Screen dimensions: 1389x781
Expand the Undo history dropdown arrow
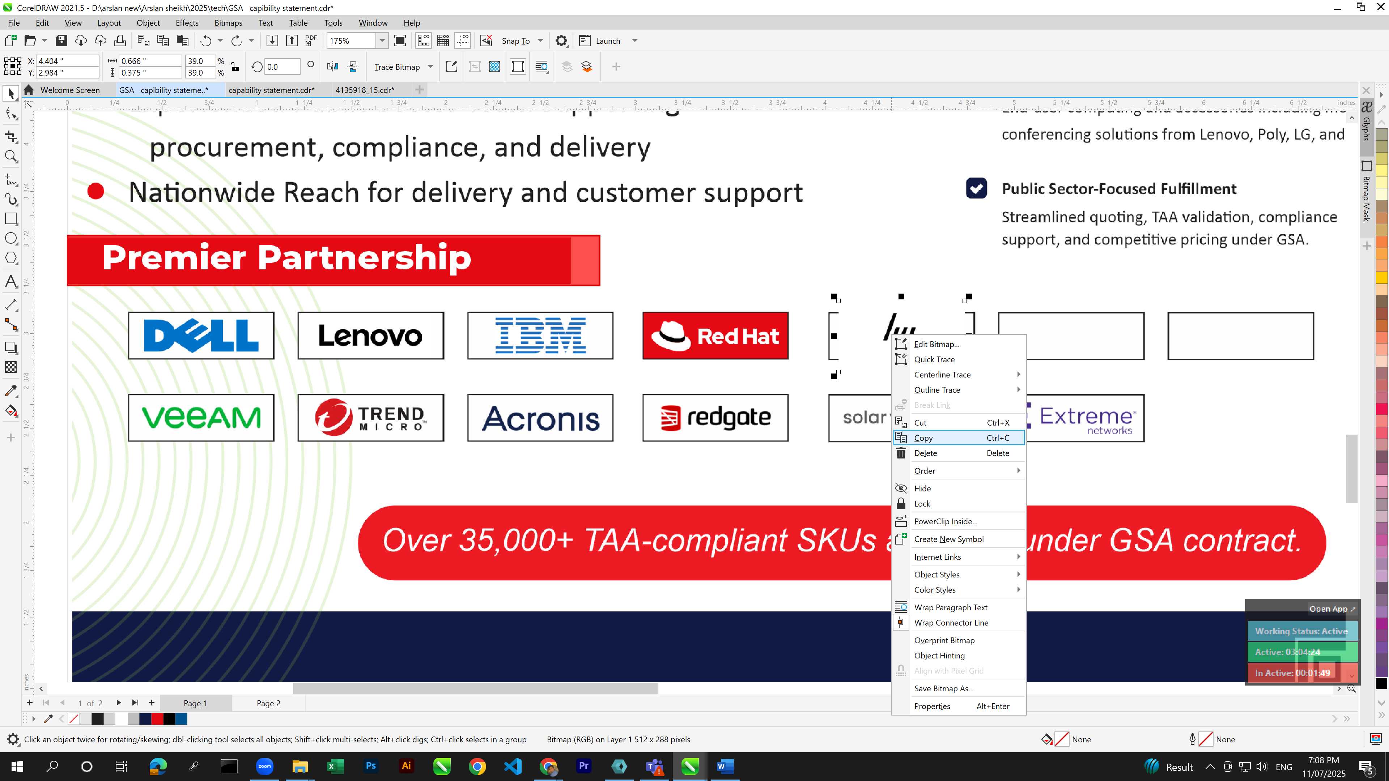220,40
